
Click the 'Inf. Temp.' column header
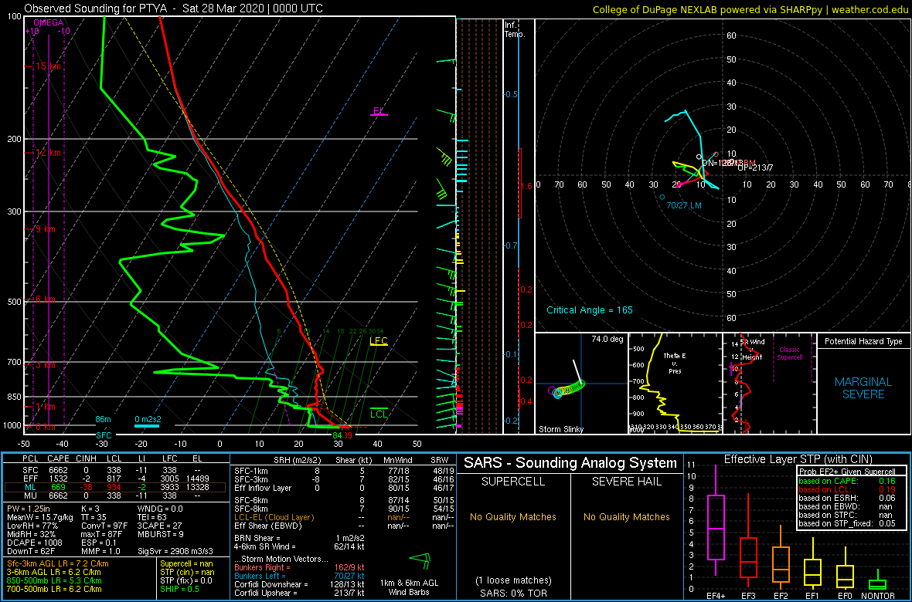click(515, 30)
